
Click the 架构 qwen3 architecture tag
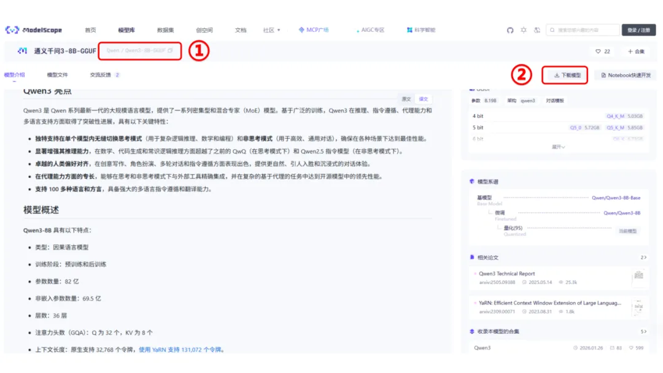tap(521, 101)
